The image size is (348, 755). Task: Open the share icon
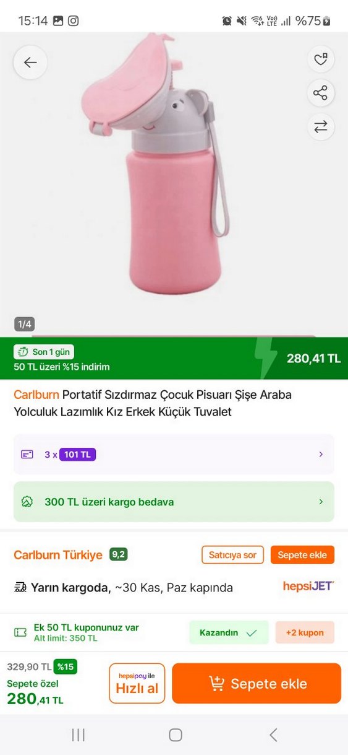tap(320, 94)
